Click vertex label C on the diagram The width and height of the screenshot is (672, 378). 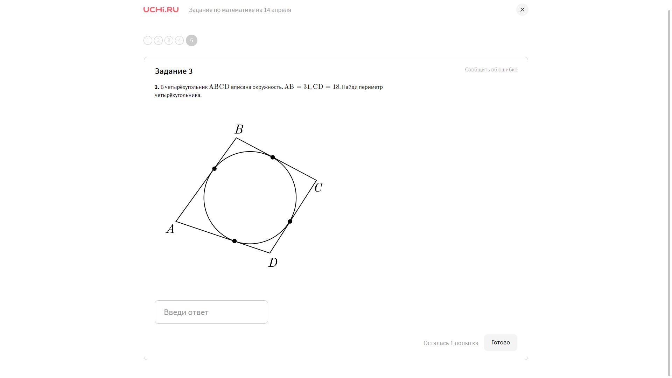click(x=318, y=188)
